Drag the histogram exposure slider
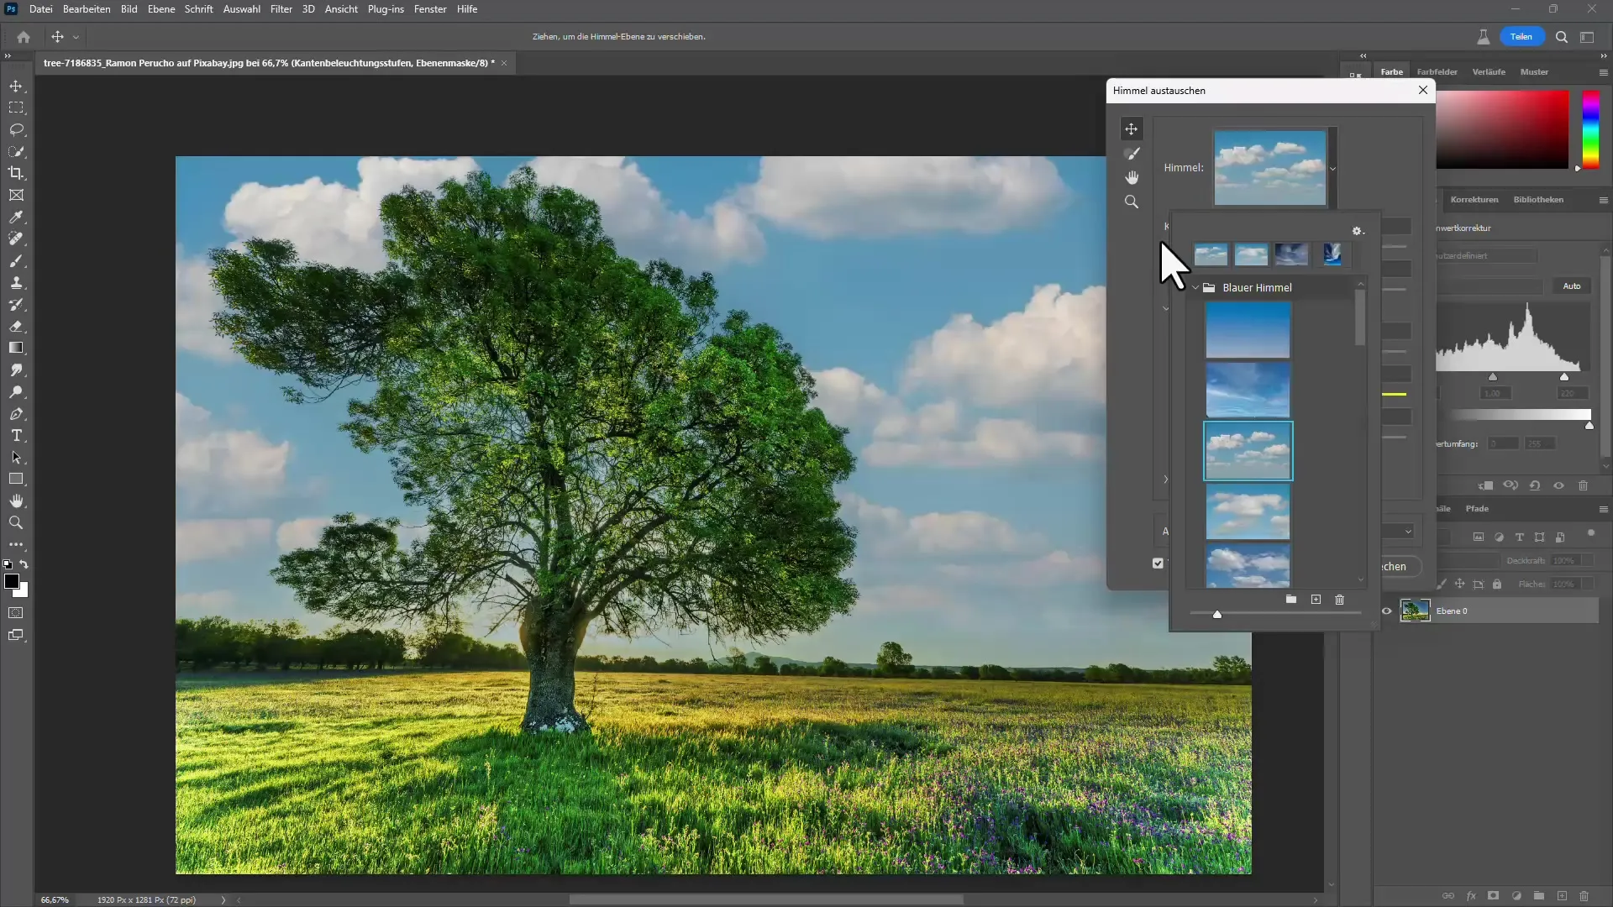Screen dimensions: 1613x907 1494,376
